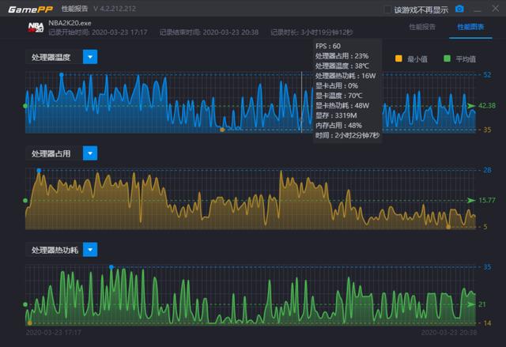Click the green 平均值 legend swatch
This screenshot has width=506, height=347.
tap(447, 58)
